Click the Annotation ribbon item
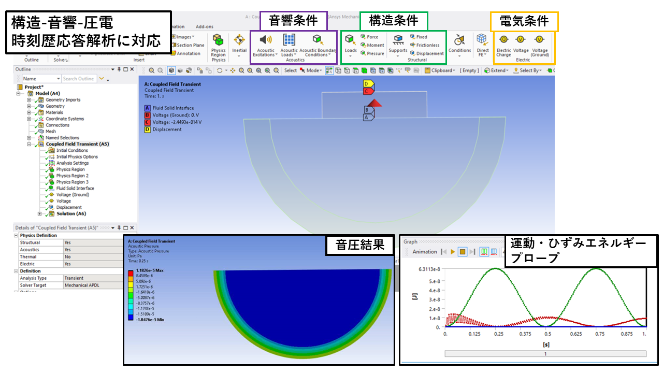Viewport: 663px width, 373px height. (185, 53)
